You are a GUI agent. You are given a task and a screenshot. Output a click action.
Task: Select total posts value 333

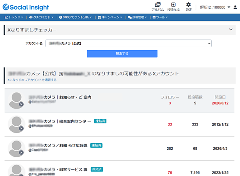(195, 125)
